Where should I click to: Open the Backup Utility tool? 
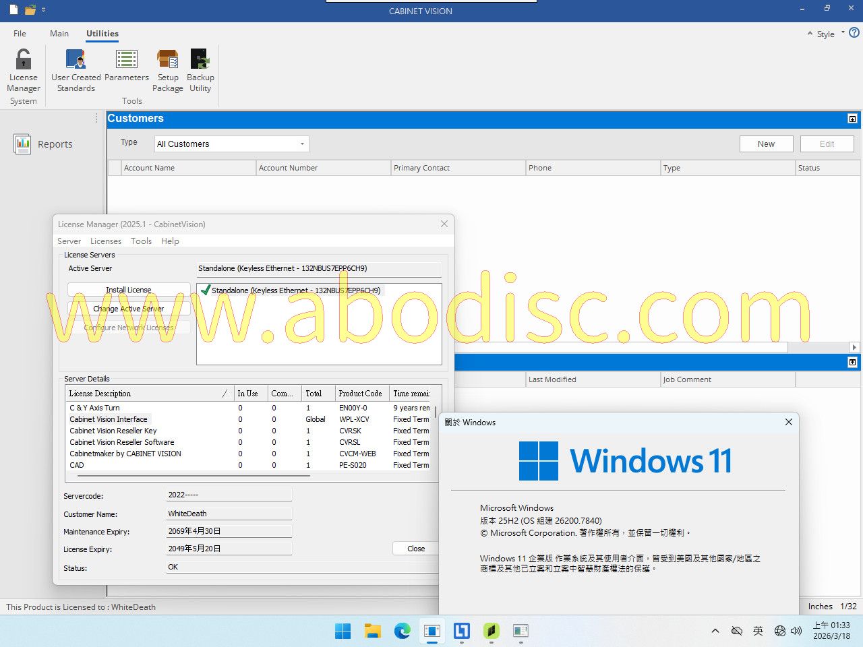200,70
